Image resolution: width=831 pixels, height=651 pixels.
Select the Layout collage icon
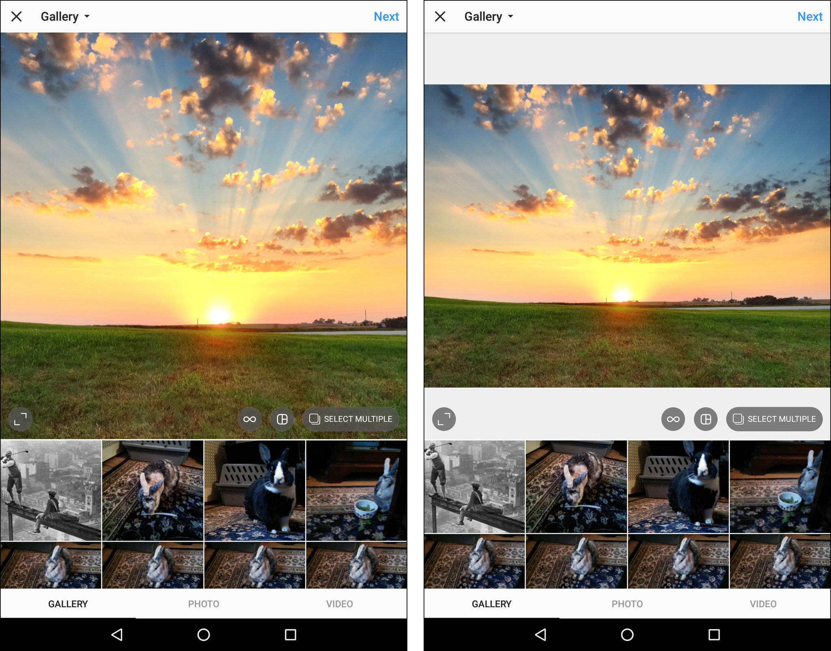pos(283,419)
